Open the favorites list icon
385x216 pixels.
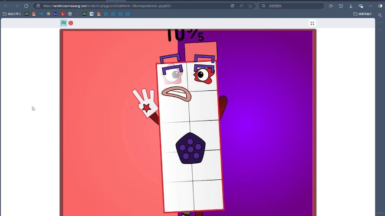[331, 6]
